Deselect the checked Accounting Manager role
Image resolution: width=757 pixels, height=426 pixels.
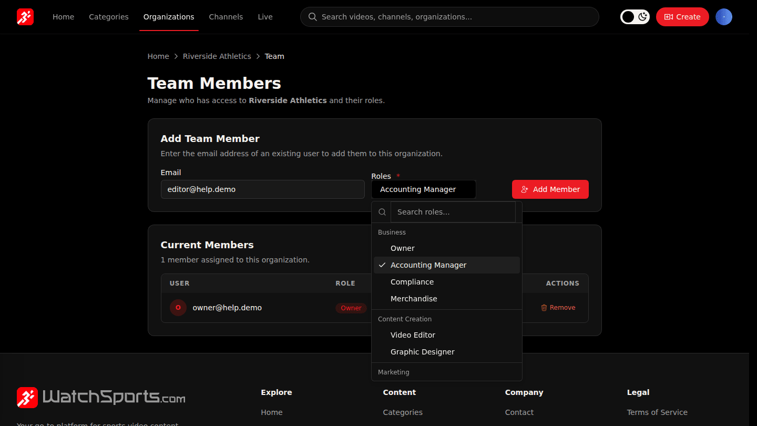[447, 265]
